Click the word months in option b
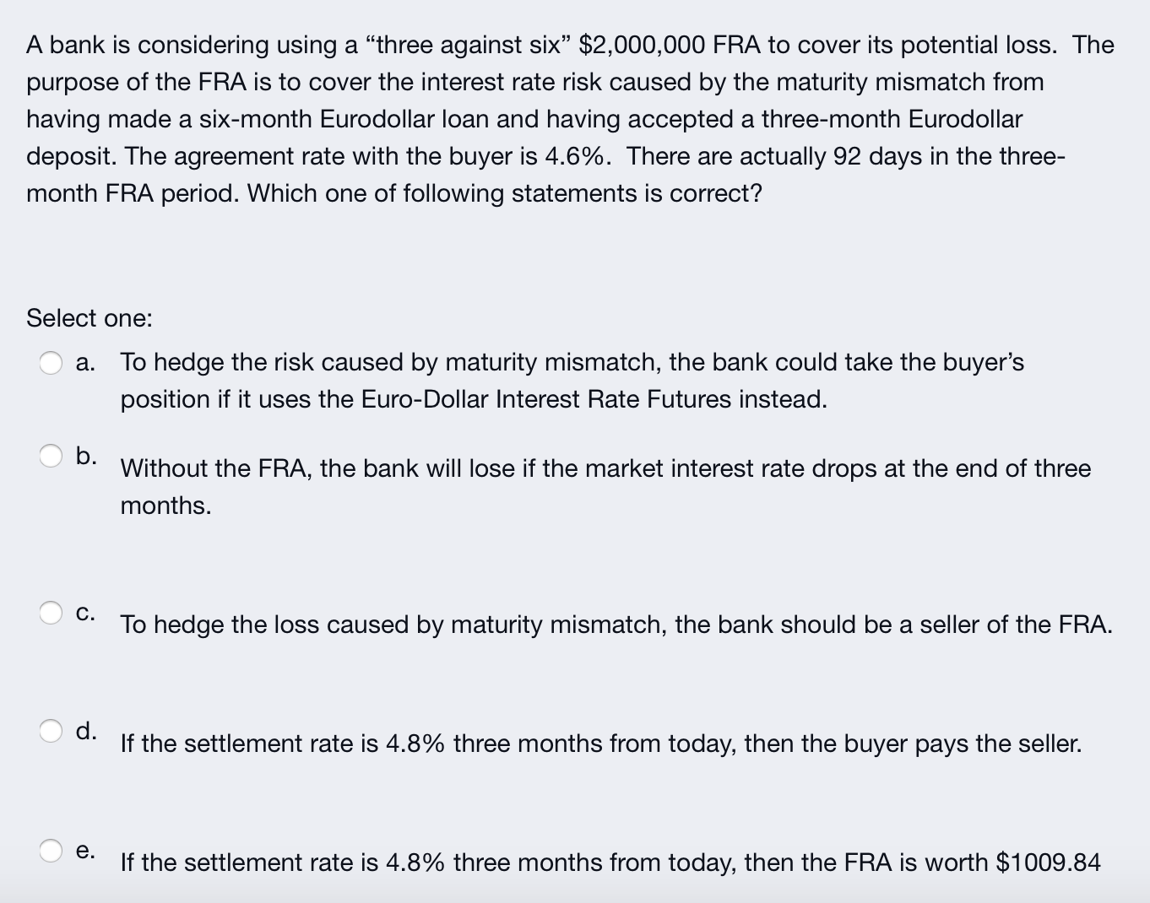Image resolution: width=1150 pixels, height=903 pixels. (164, 506)
